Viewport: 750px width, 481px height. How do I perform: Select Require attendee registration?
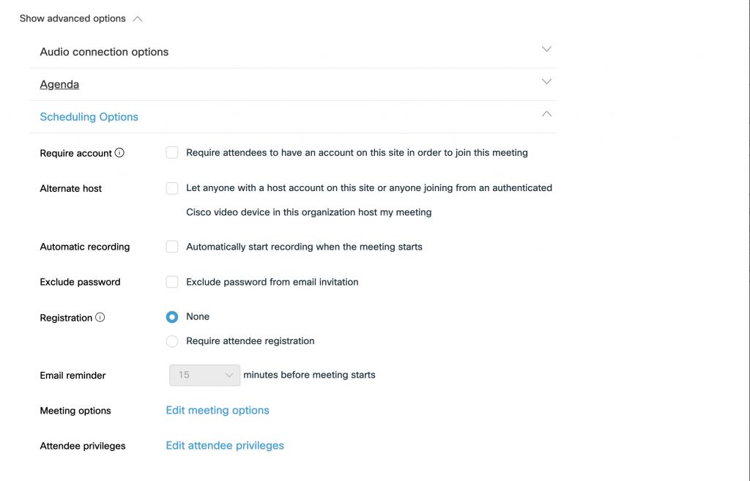click(x=171, y=340)
